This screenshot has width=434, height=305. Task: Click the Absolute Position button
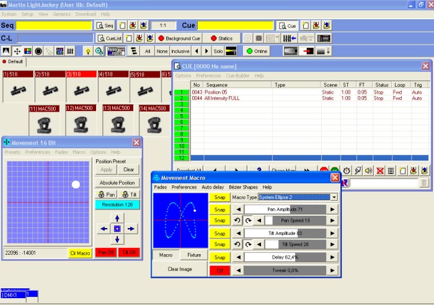117,183
